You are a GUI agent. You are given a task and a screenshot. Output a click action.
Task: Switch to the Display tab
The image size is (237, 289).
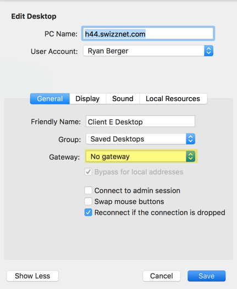(87, 98)
